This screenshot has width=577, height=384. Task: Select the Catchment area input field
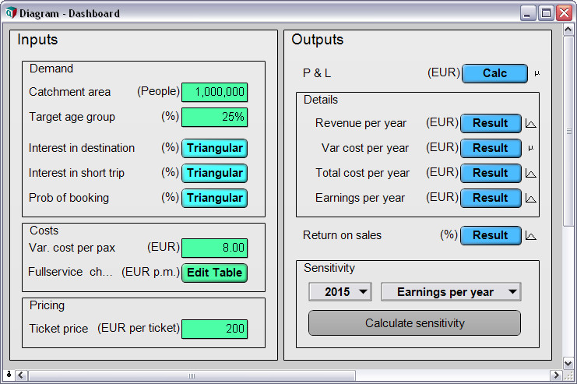tap(214, 92)
